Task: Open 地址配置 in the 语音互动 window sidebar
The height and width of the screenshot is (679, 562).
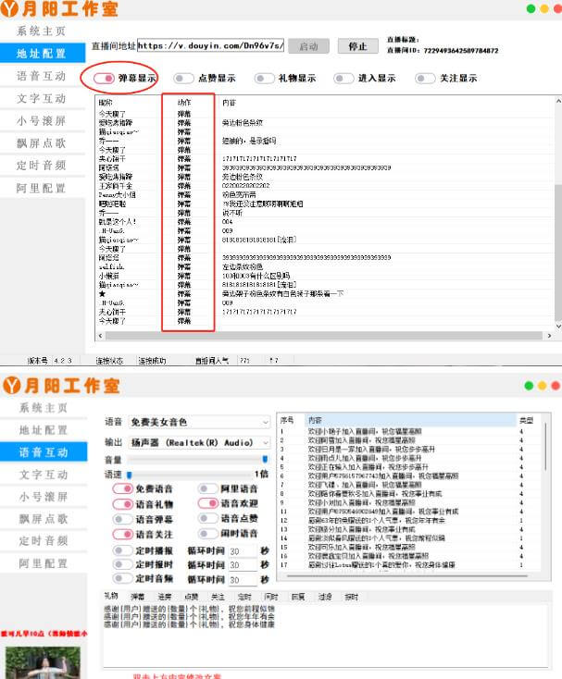Action: pyautogui.click(x=44, y=430)
